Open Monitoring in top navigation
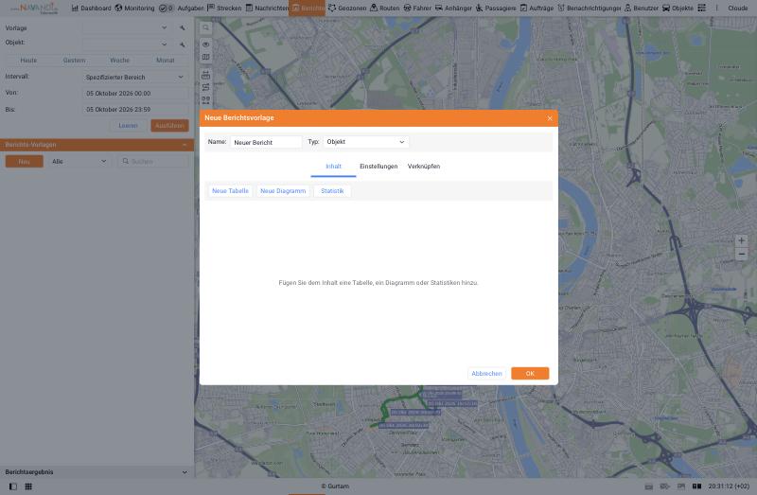Viewport: 757px width, 495px height. click(x=134, y=9)
